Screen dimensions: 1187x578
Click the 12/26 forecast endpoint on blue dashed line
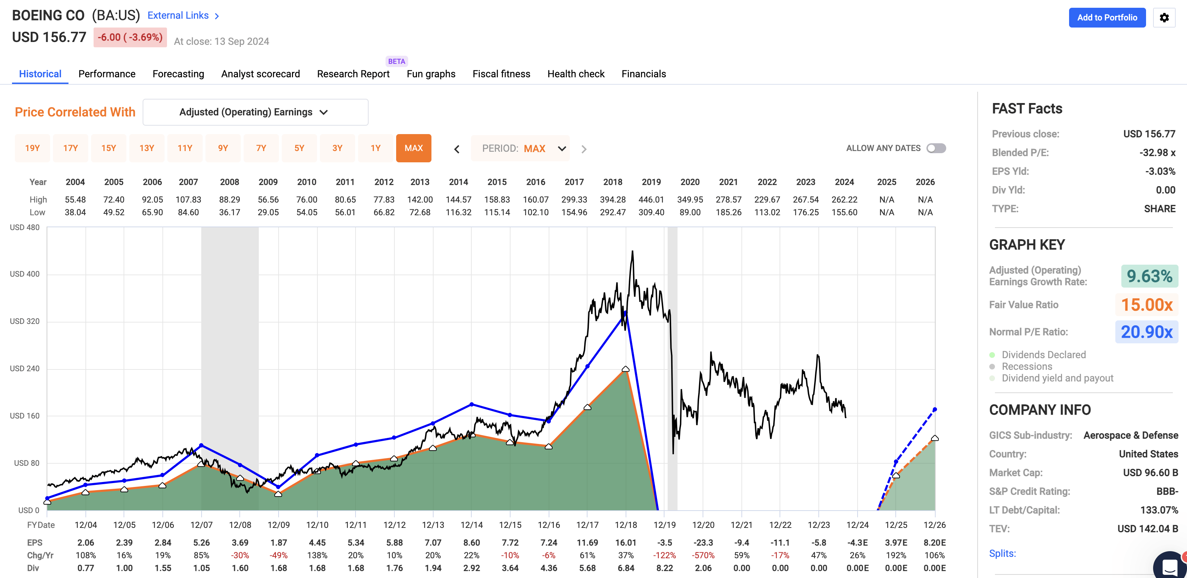[x=935, y=409]
